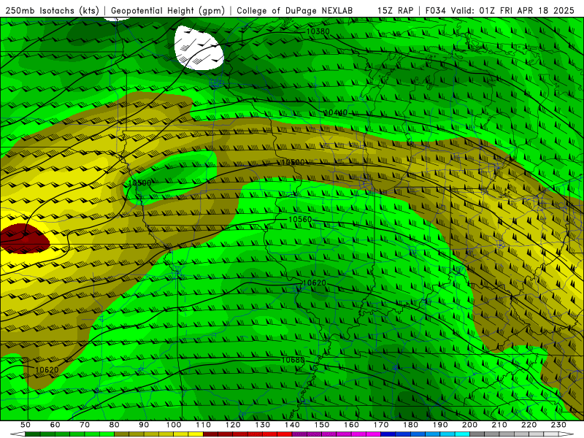Click the 190 label on the color scale
Image resolution: width=584 pixels, height=438 pixels.
tap(440, 425)
